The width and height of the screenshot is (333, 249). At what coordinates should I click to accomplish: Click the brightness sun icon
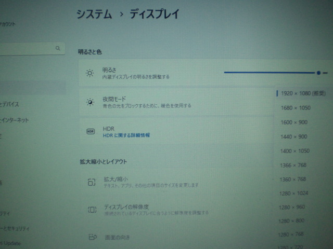(x=89, y=73)
